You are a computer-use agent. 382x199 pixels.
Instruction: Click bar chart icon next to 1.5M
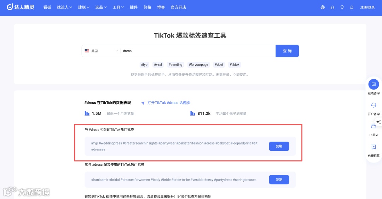click(x=87, y=113)
